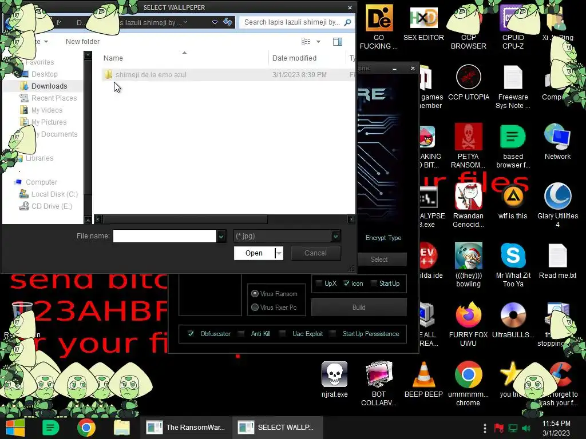Open the njrat.exe skull icon

click(x=334, y=380)
